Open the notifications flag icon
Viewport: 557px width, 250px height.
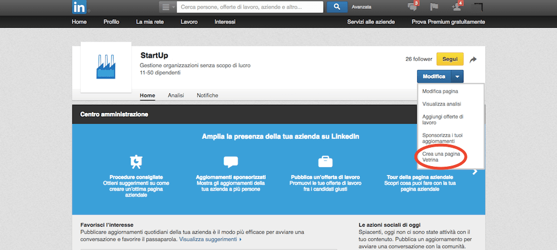tap(434, 7)
